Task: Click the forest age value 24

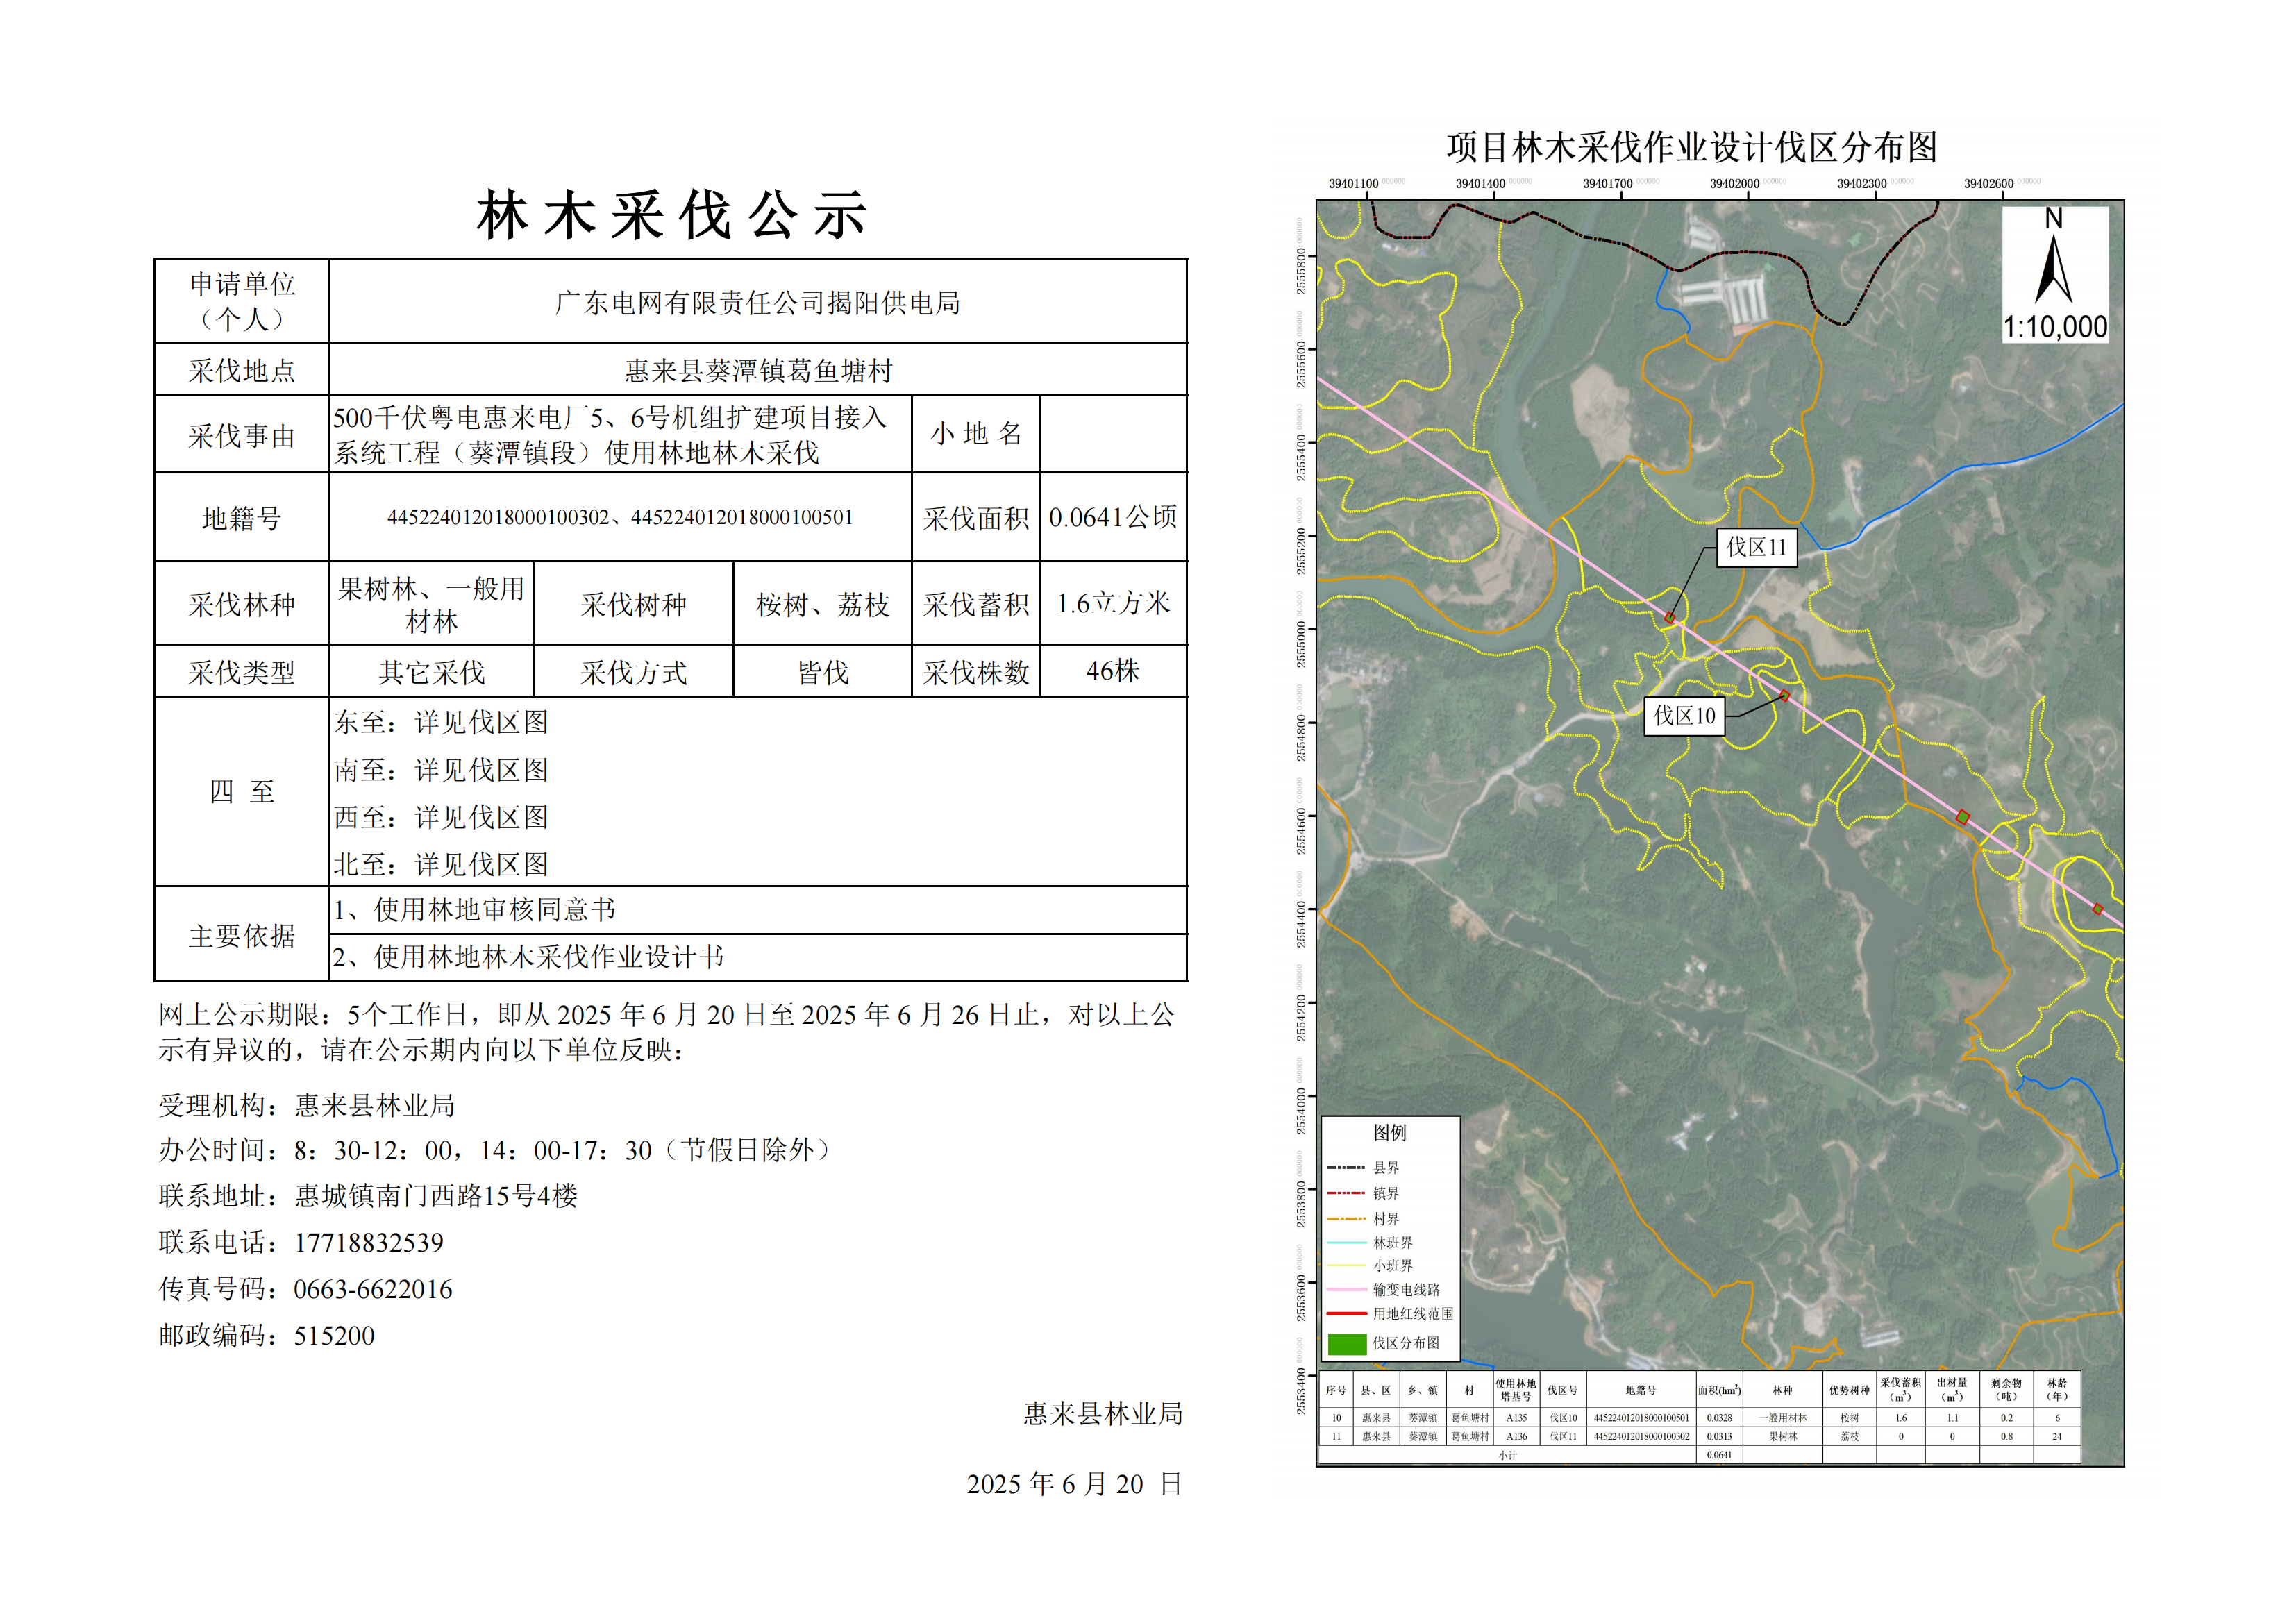Action: [2057, 1437]
